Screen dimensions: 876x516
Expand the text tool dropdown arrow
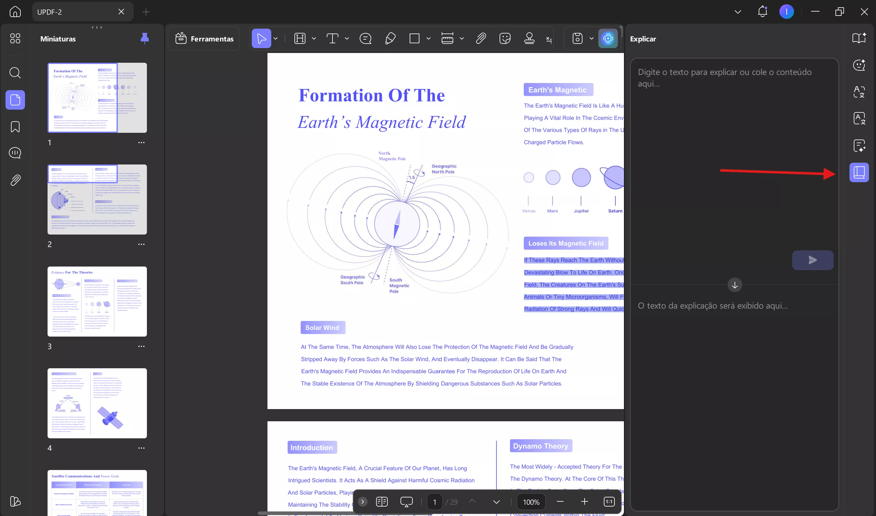[x=347, y=38]
